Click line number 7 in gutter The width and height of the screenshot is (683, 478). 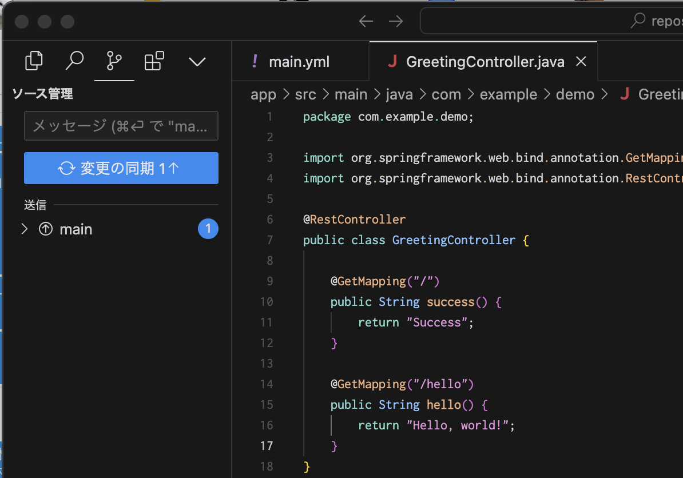click(x=270, y=240)
